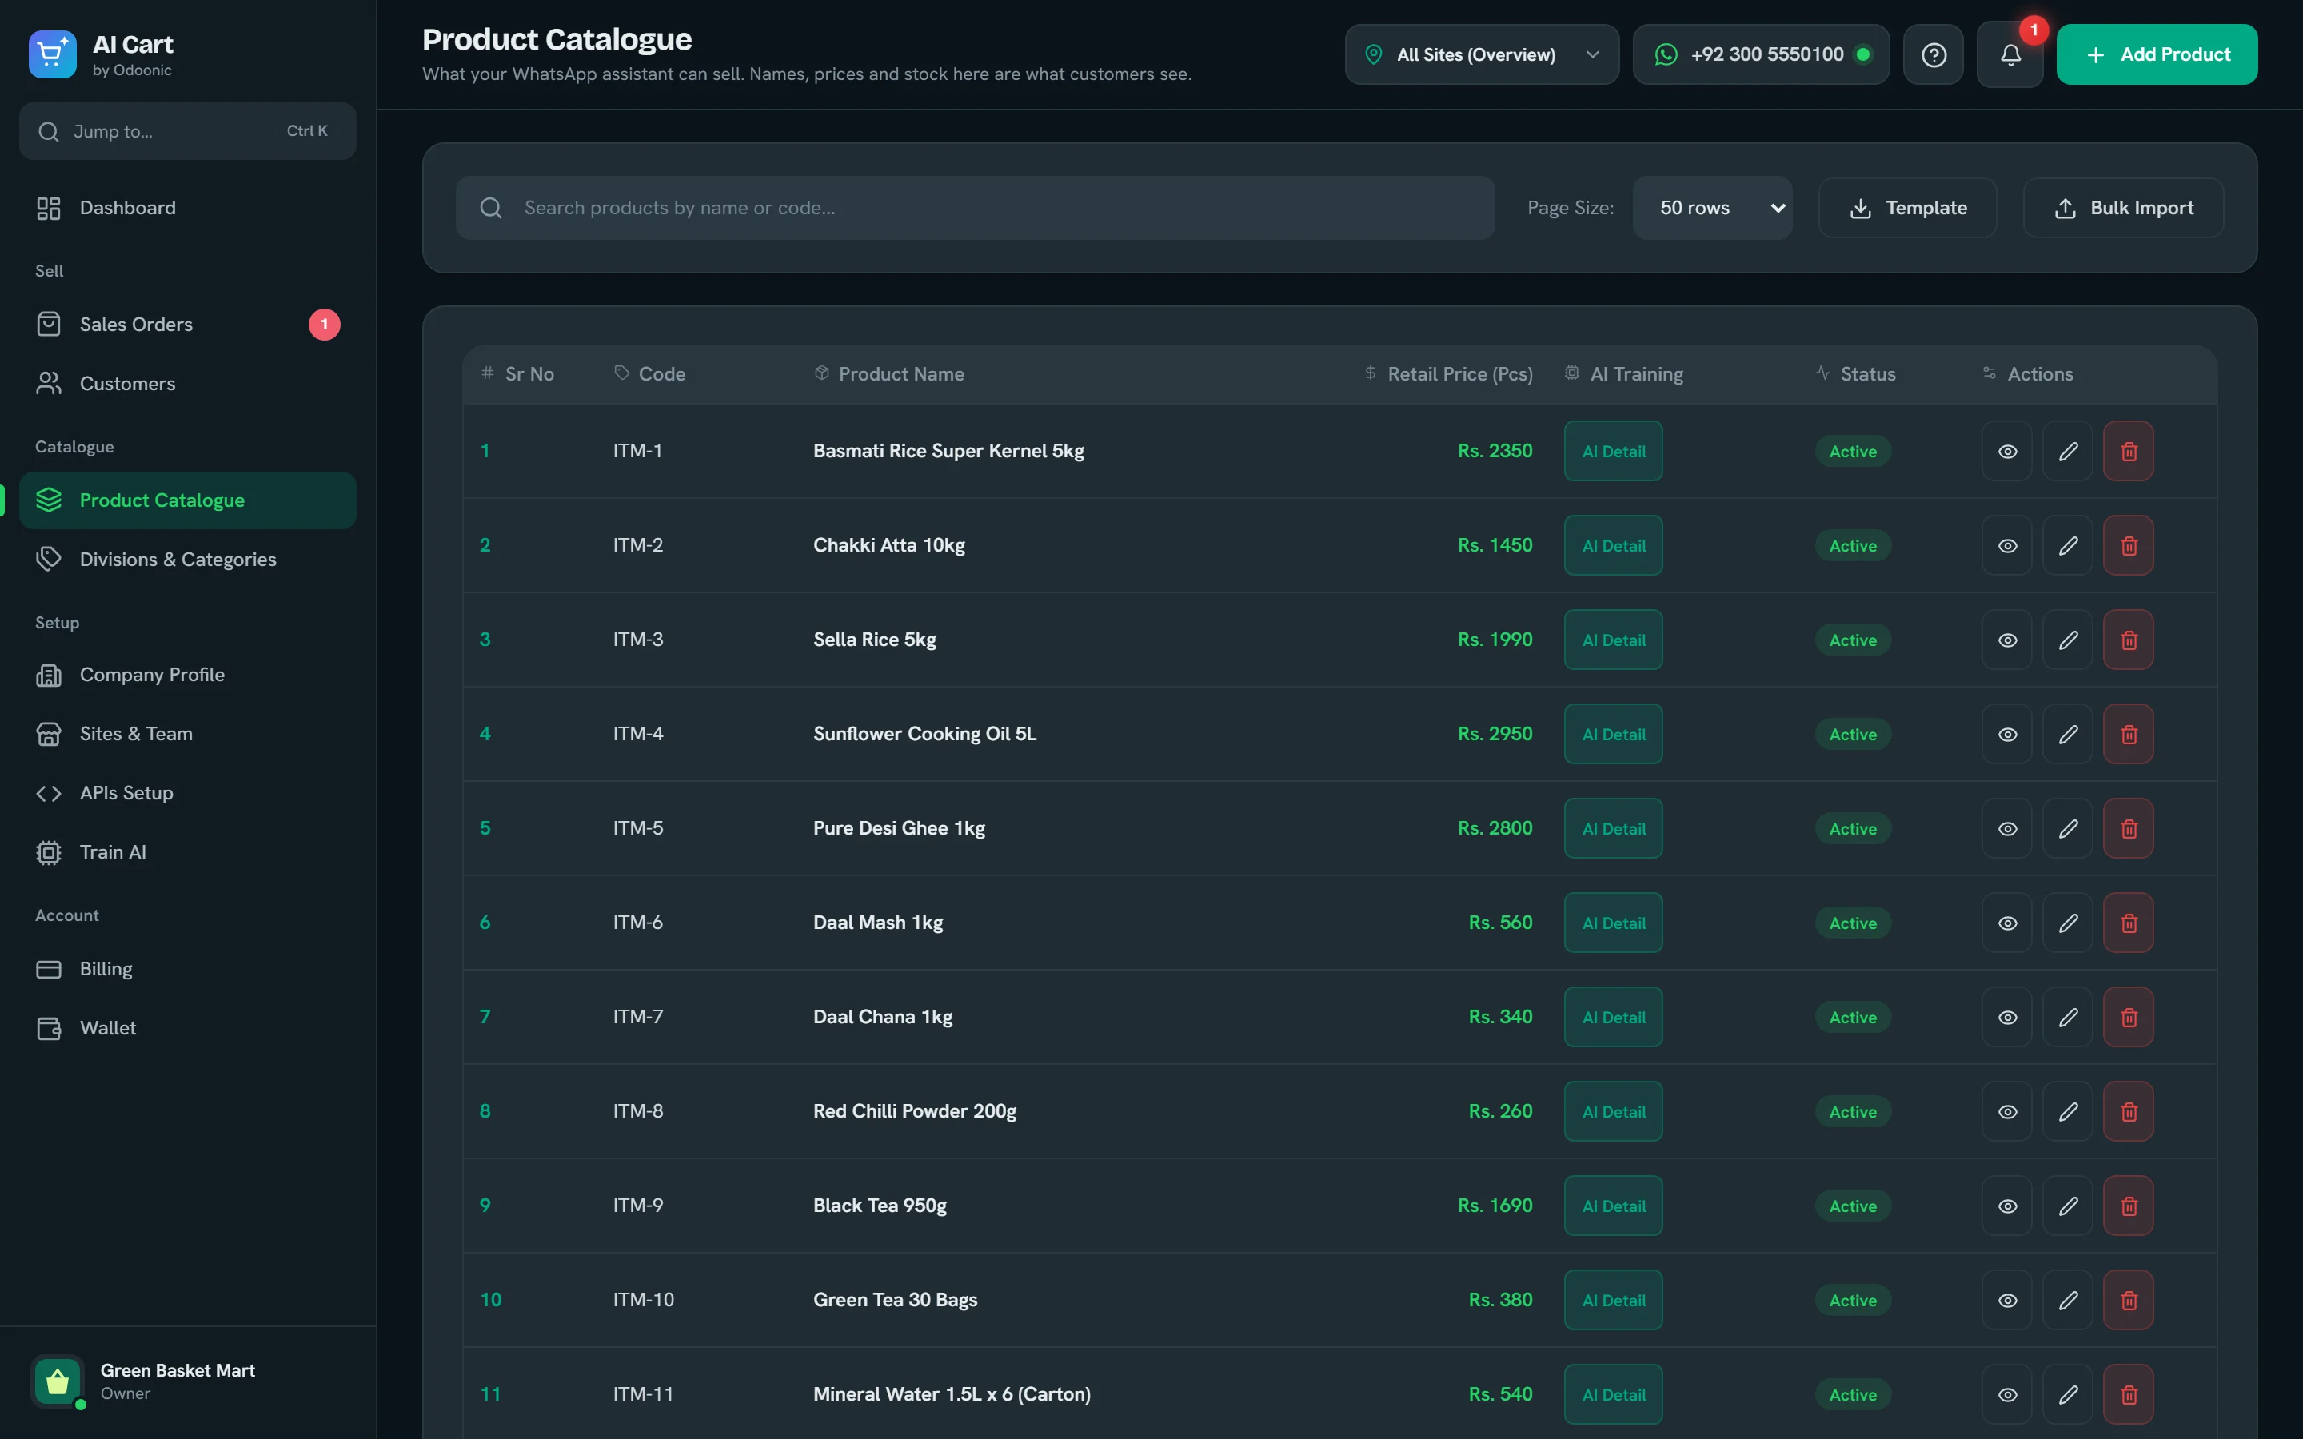
Task: Open the All Sites (Overview) dropdown
Action: (1482, 55)
